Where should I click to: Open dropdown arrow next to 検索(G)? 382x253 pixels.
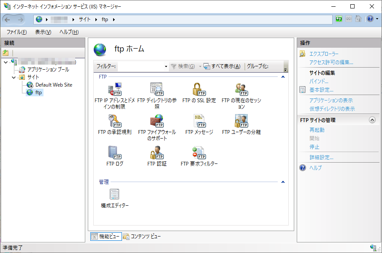200,66
